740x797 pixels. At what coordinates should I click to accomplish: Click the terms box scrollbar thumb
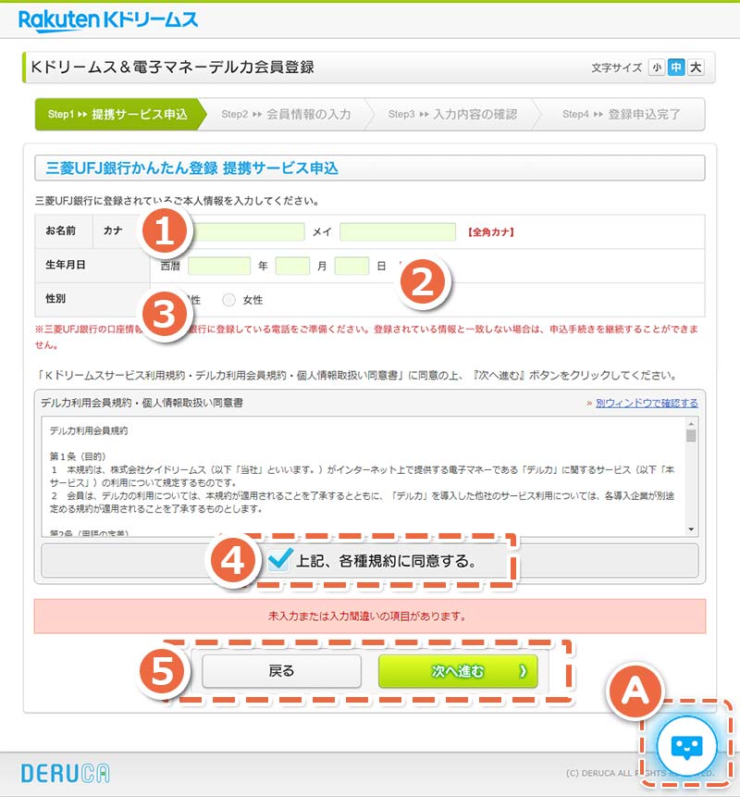tap(691, 436)
